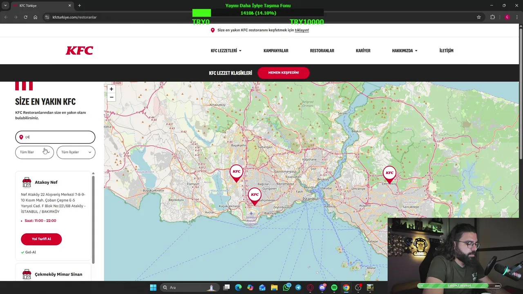Go back to the previous page

click(x=6, y=17)
